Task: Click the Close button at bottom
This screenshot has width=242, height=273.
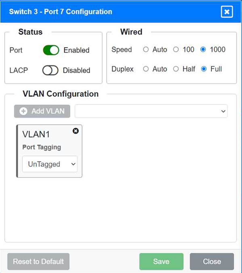Action: [x=212, y=261]
